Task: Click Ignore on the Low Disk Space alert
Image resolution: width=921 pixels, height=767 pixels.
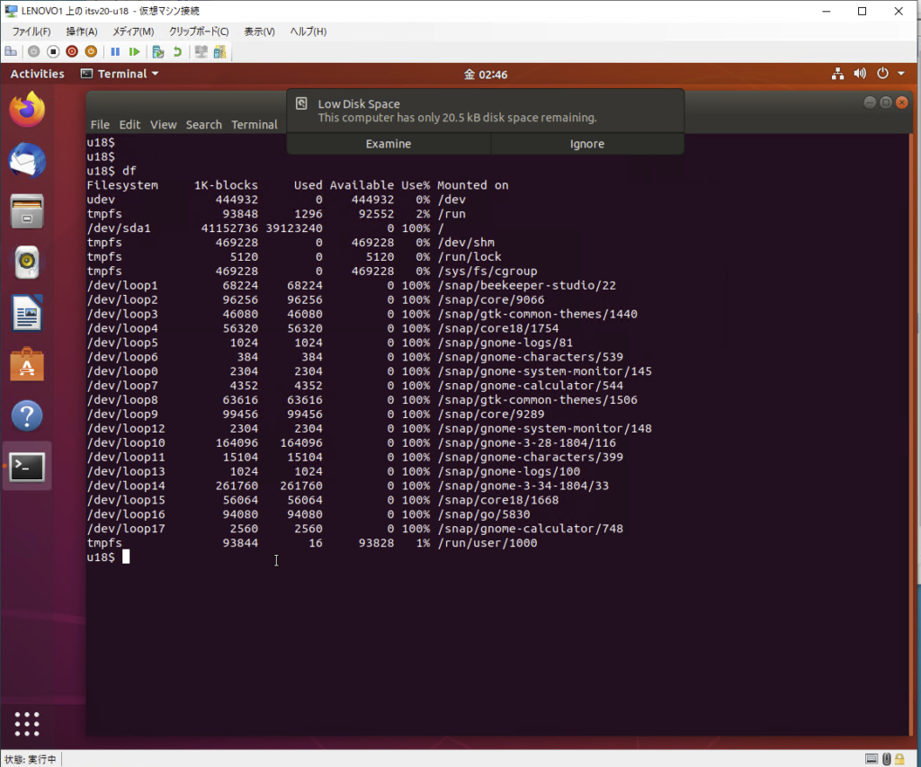Action: click(587, 144)
